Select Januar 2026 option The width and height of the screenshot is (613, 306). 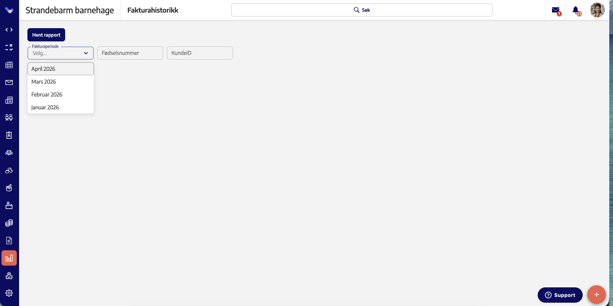pos(61,107)
